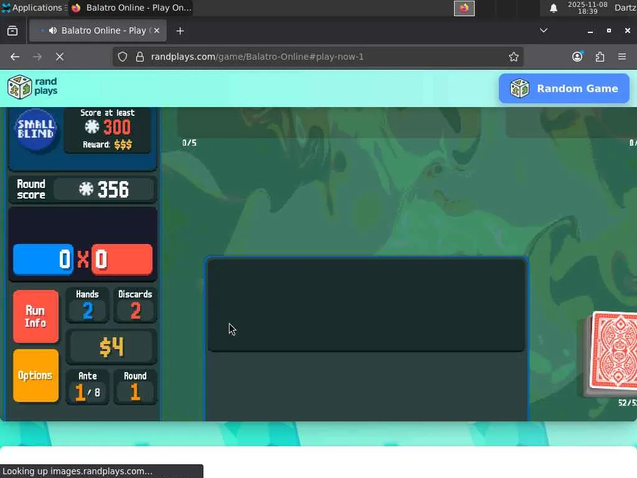Click the site security padlock icon
The height and width of the screenshot is (478, 637).
(x=140, y=57)
